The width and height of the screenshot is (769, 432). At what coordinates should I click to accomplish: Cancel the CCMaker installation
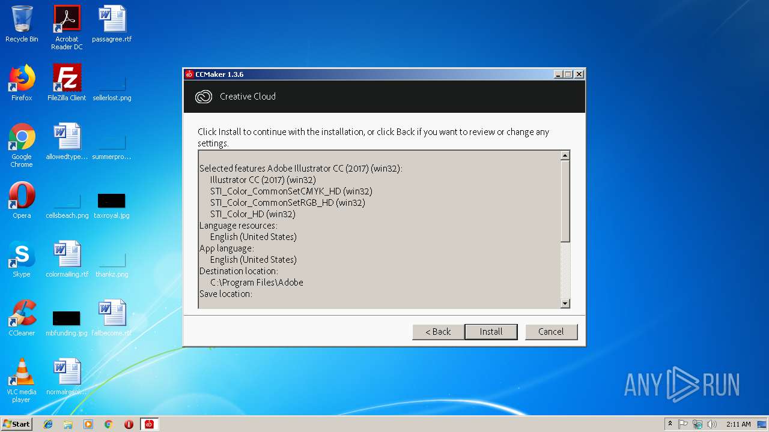tap(551, 332)
